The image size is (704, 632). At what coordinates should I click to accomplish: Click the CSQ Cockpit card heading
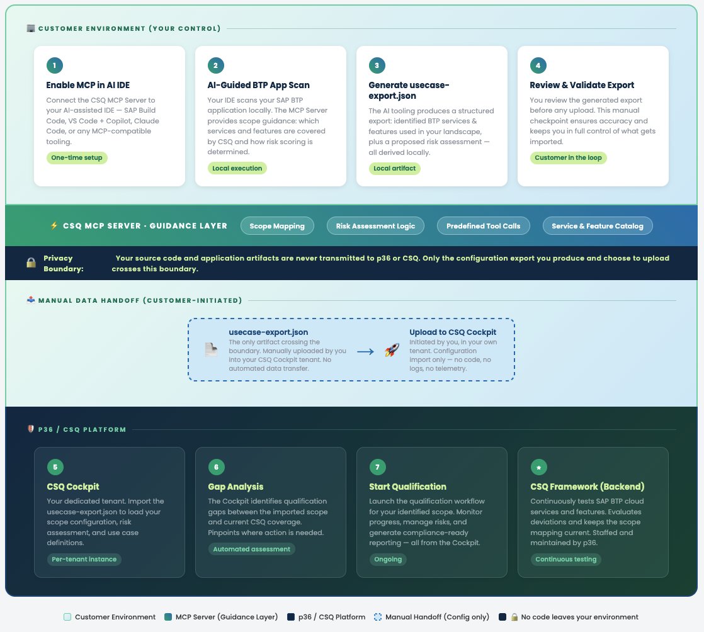point(73,487)
